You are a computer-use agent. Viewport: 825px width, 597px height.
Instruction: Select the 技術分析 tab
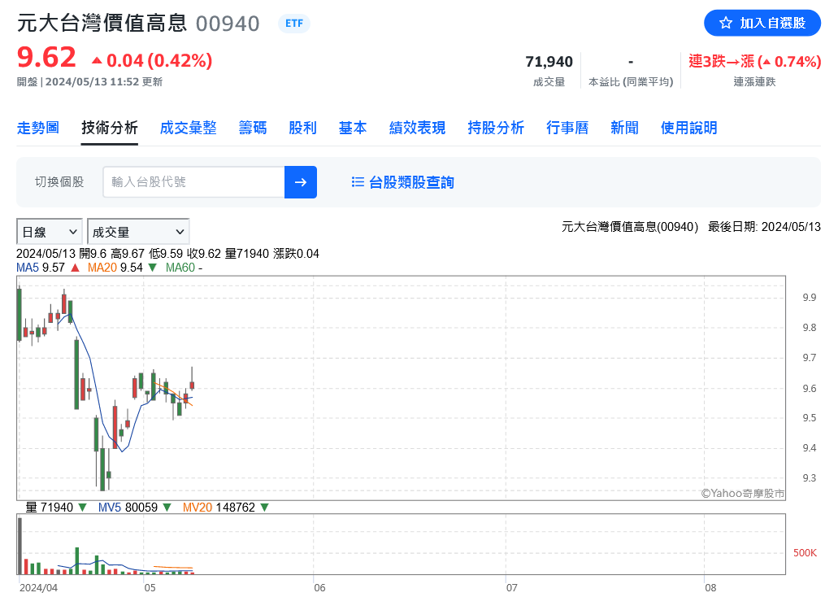(110, 128)
